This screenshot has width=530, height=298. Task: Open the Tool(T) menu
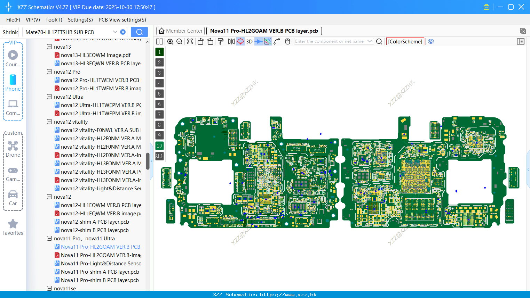coord(54,20)
